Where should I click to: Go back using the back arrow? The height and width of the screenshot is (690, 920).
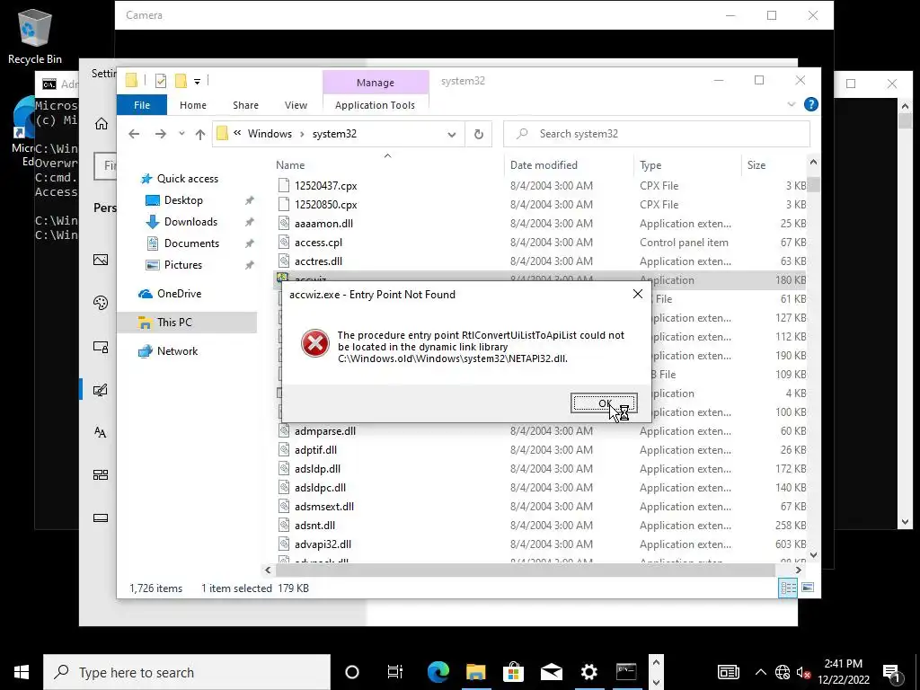pos(134,135)
